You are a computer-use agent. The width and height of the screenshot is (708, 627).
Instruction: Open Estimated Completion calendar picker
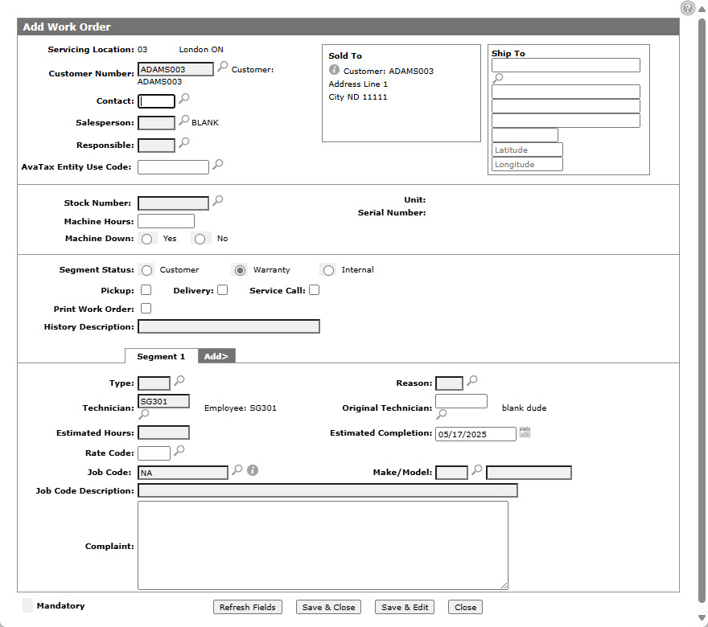click(x=525, y=432)
